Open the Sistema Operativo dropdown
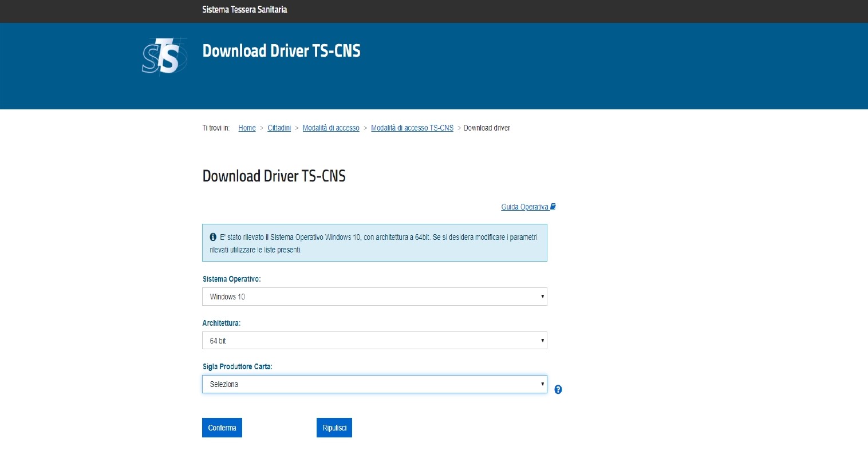Image resolution: width=868 pixels, height=454 pixels. pyautogui.click(x=374, y=297)
